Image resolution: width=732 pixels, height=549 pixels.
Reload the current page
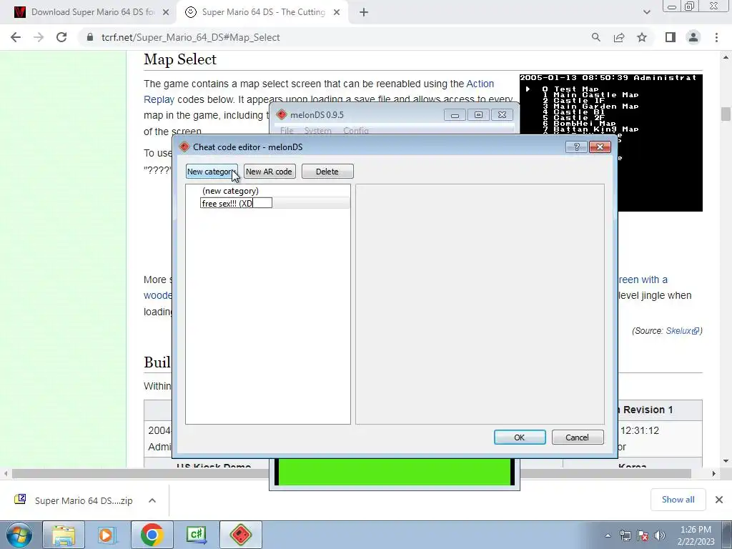61,37
